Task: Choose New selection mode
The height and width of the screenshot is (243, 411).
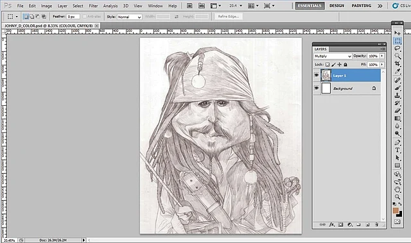Action: 26,17
